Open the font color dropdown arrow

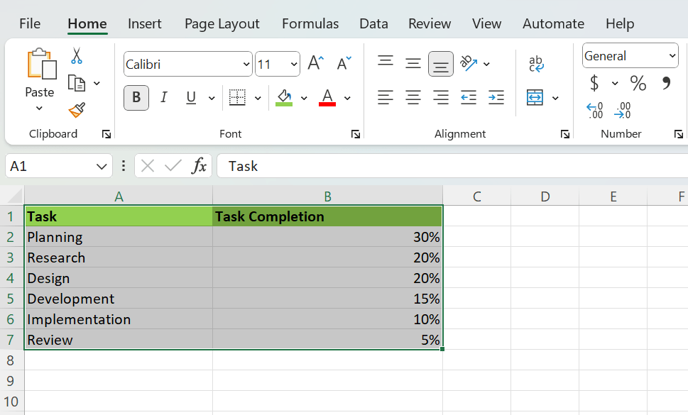(347, 98)
